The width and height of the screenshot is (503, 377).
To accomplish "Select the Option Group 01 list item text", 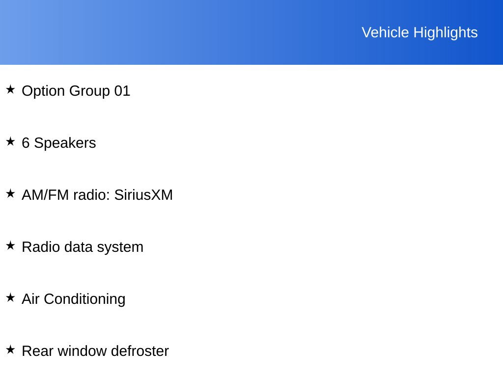I will [76, 91].
